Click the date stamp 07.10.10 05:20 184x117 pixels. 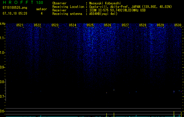click(15, 13)
